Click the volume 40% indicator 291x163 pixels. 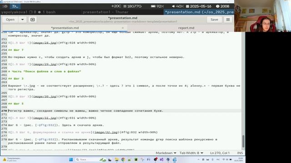pos(178,6)
